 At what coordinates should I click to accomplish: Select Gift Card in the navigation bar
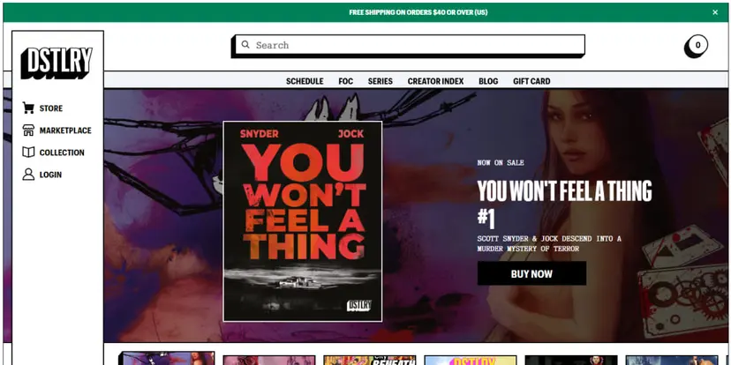coord(531,81)
